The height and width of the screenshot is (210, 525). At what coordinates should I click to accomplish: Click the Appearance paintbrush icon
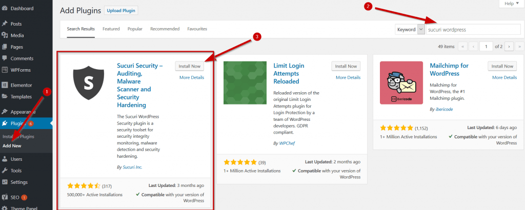[5, 112]
